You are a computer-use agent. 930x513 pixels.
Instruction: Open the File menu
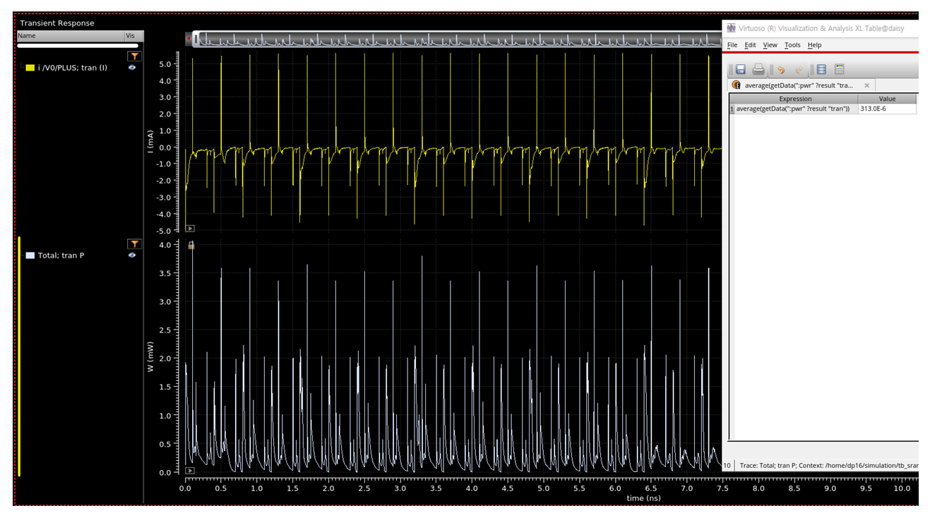[x=732, y=45]
